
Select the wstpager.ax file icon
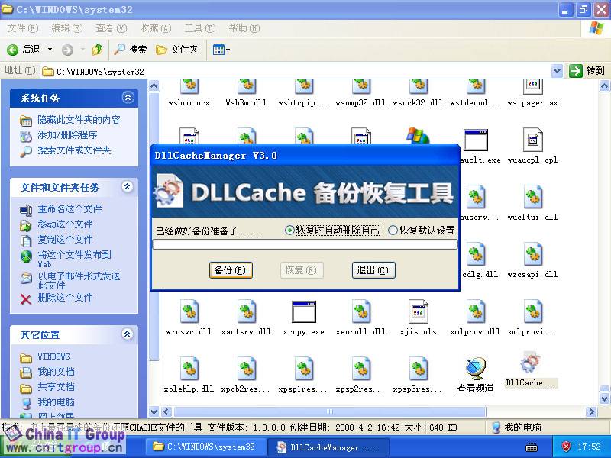[x=532, y=86]
